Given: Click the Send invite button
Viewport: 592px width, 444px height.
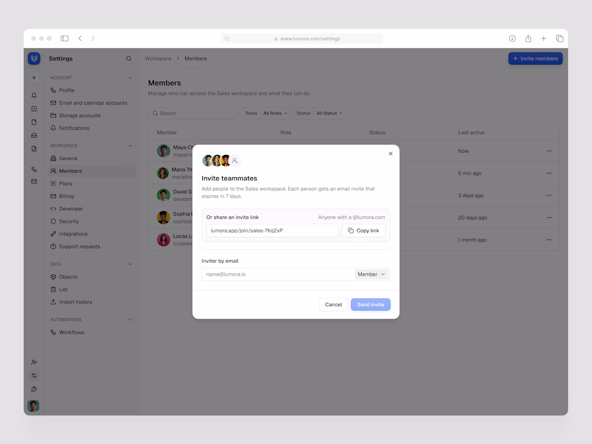Looking at the screenshot, I should [x=371, y=305].
